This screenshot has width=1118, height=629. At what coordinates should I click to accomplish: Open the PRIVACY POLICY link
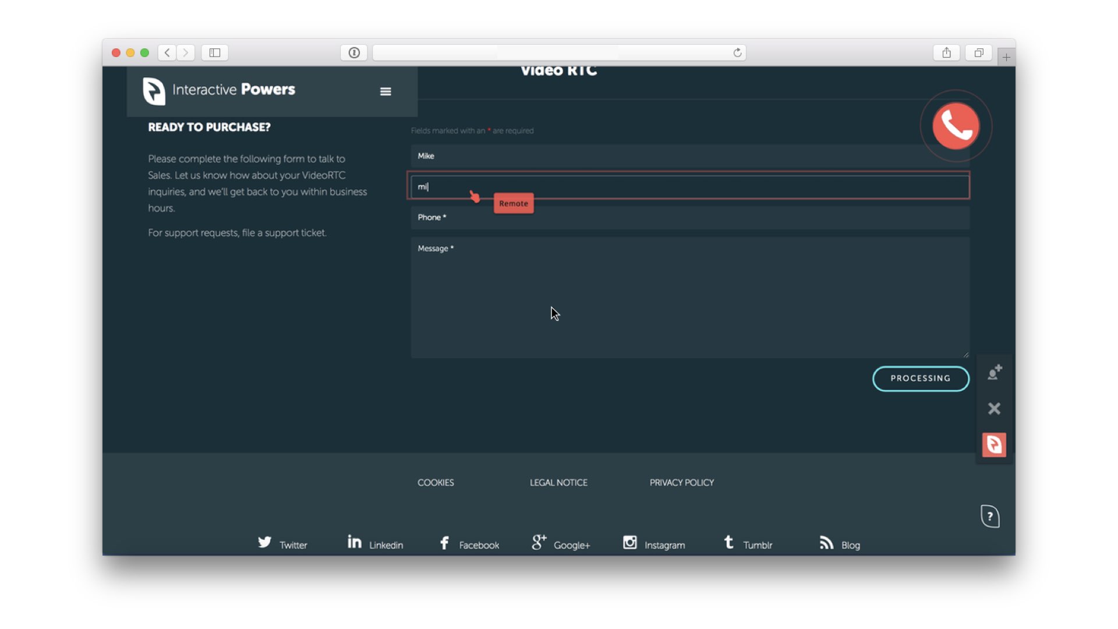pyautogui.click(x=681, y=483)
